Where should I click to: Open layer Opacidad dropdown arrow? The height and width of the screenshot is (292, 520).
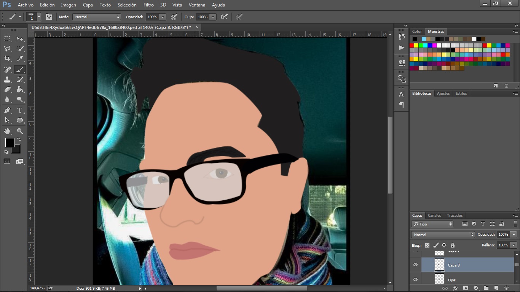coord(514,235)
